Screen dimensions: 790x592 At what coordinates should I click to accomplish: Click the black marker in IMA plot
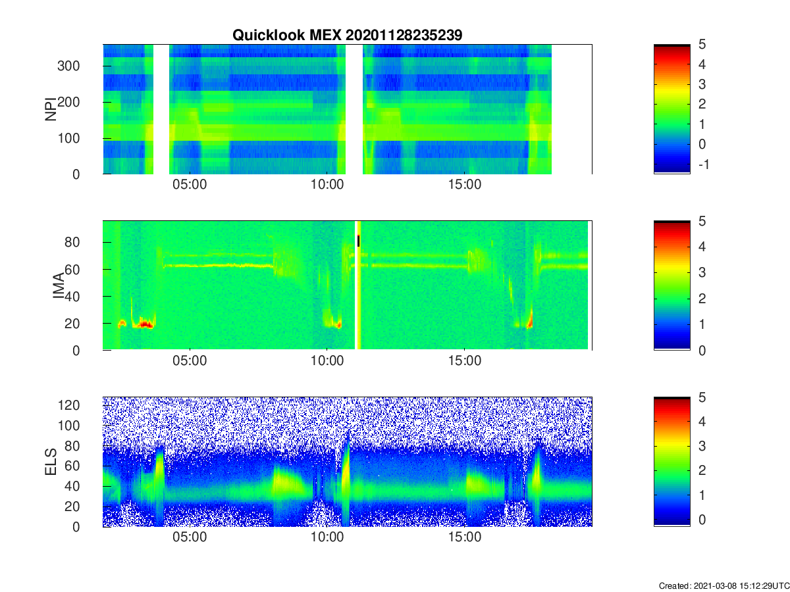[x=358, y=241]
